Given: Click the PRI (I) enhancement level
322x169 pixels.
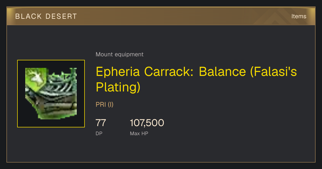Looking at the screenshot, I should (105, 105).
